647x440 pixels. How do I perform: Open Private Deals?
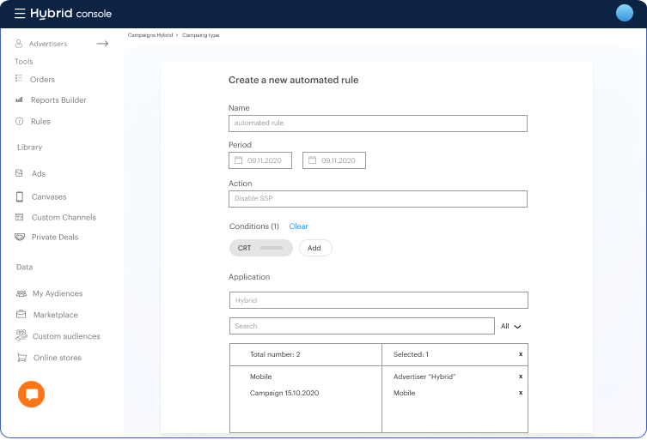[x=55, y=238]
